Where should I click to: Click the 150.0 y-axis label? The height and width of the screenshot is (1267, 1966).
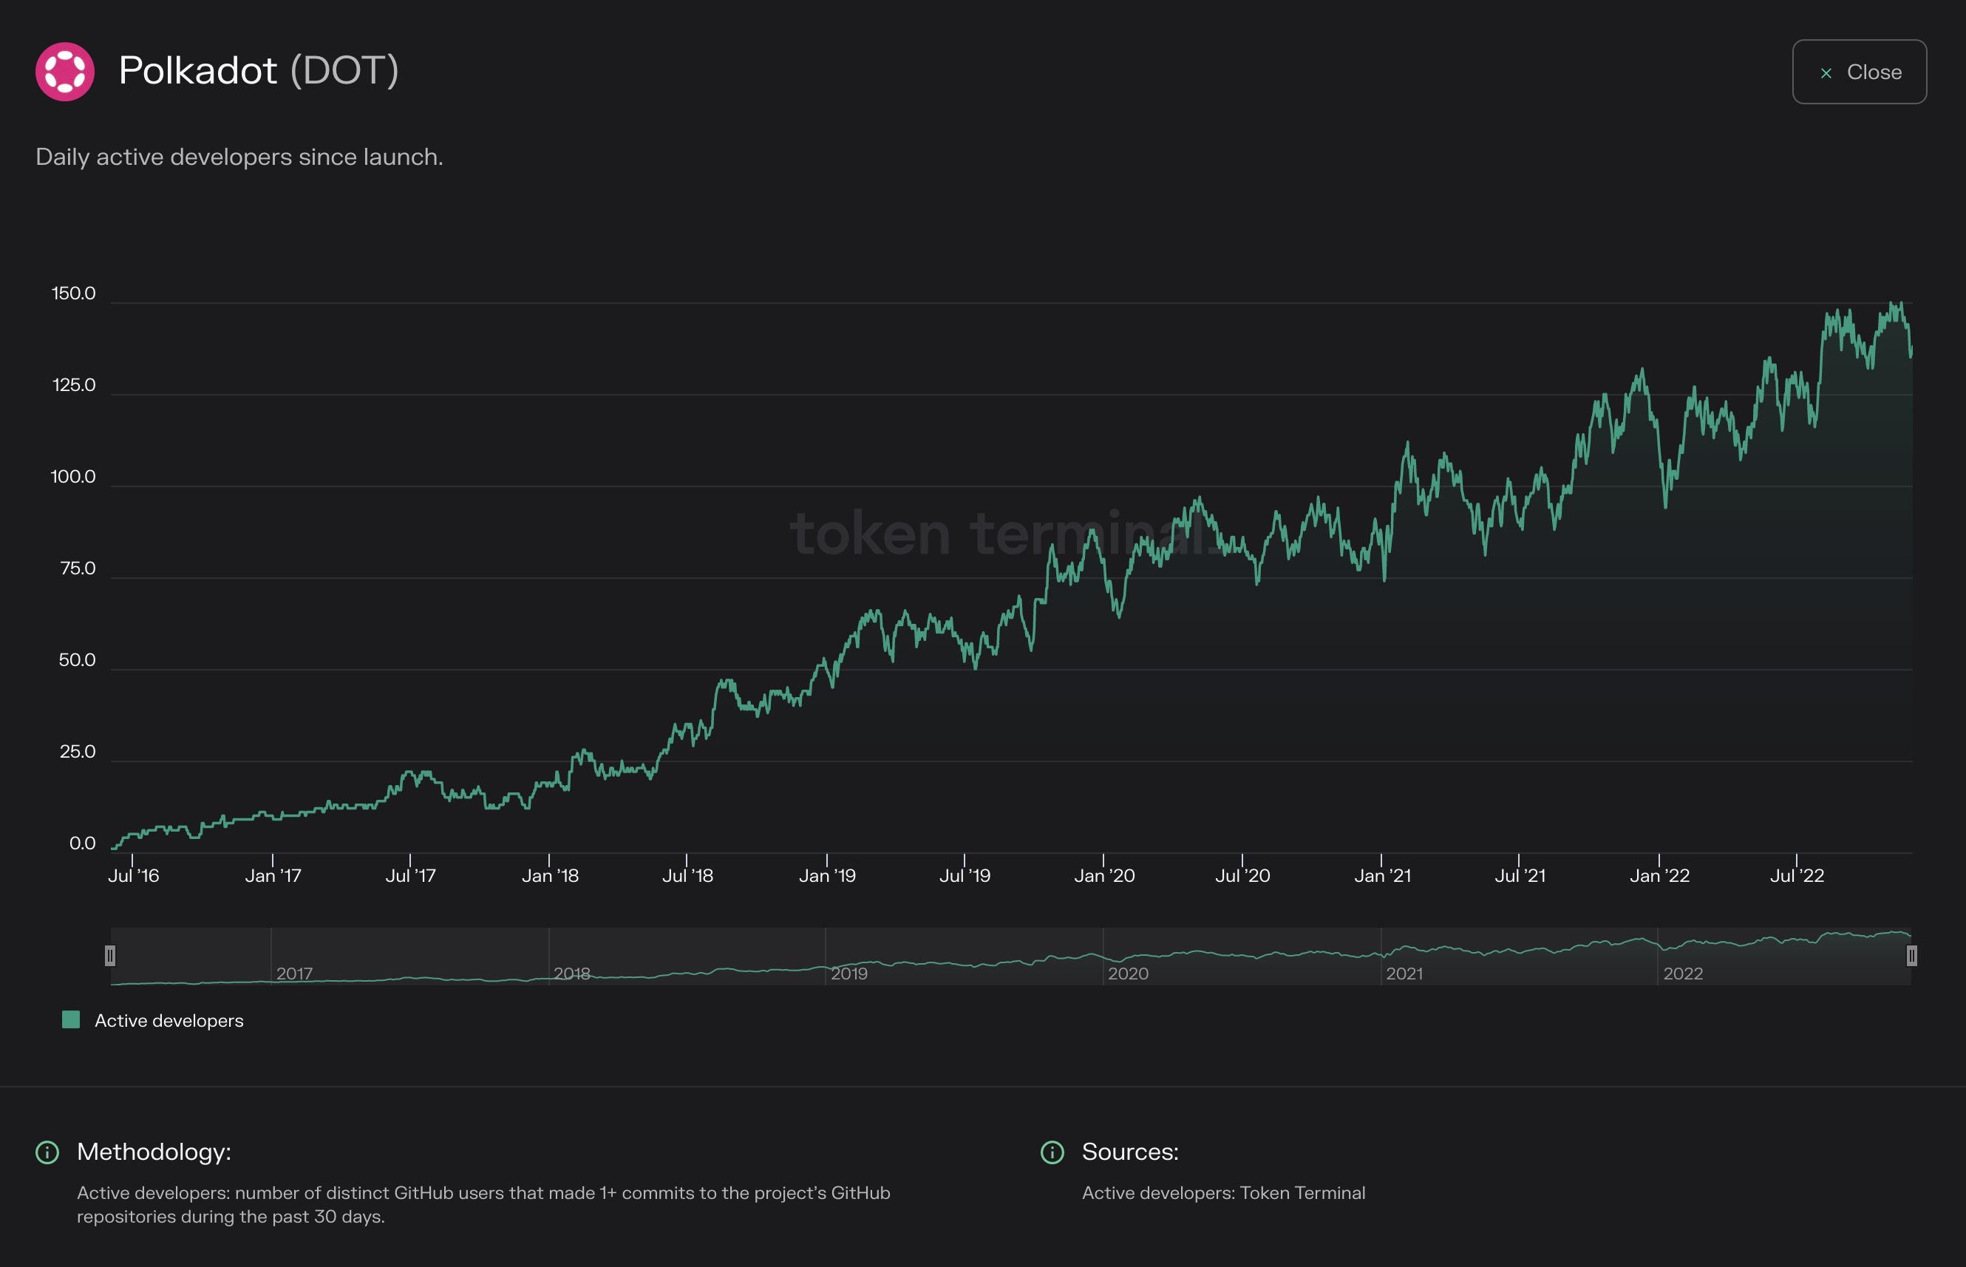click(73, 293)
